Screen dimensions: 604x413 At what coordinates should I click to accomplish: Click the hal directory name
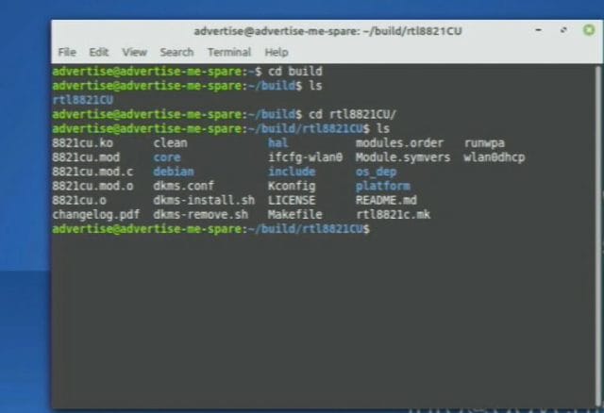click(278, 143)
